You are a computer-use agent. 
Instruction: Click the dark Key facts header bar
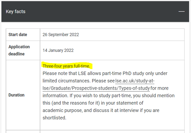(95, 12)
